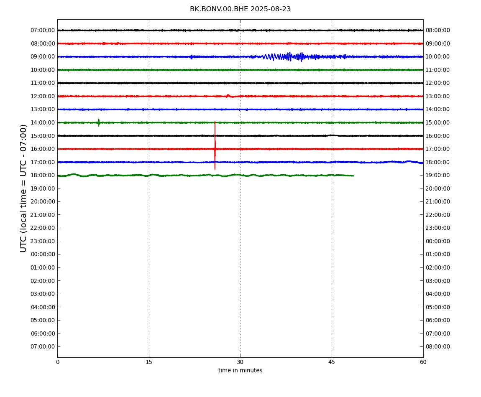Click the left-axis label 03:00:00
The width and height of the screenshot is (481, 397).
[43, 294]
